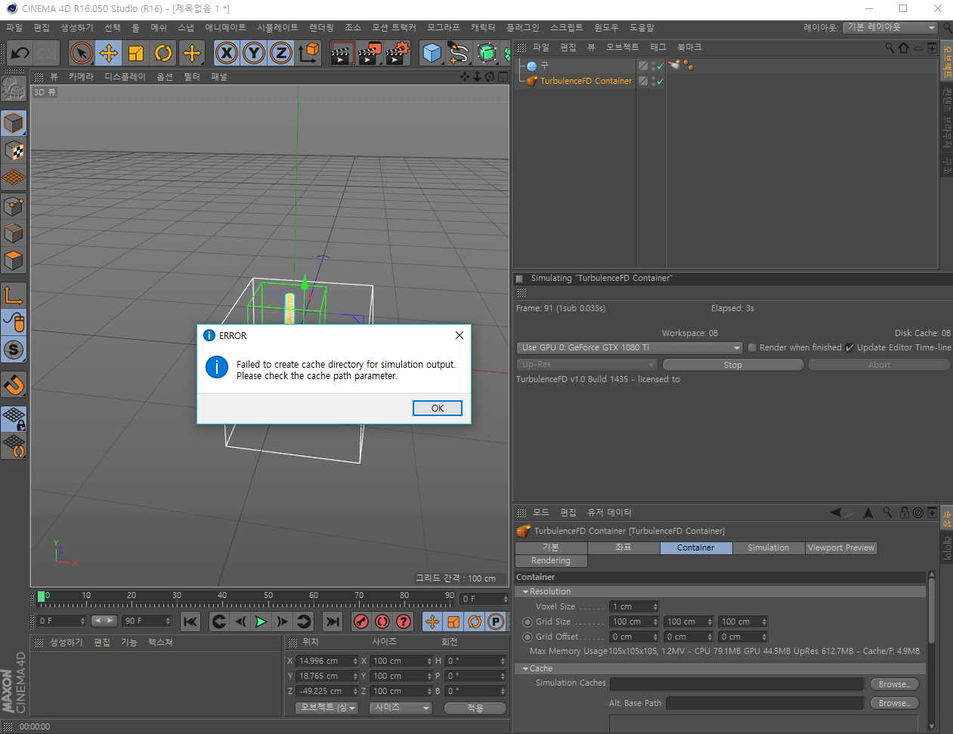This screenshot has height=734, width=953.
Task: Toggle the 'Render when finished' checkbox
Action: point(752,347)
